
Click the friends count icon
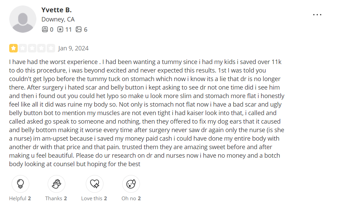tap(45, 29)
